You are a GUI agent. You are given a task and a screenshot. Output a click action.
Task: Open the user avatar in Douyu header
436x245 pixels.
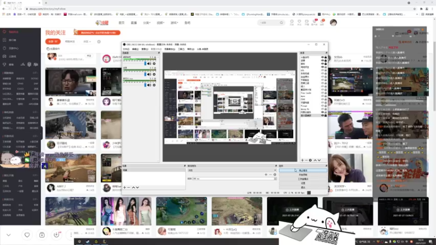click(334, 22)
